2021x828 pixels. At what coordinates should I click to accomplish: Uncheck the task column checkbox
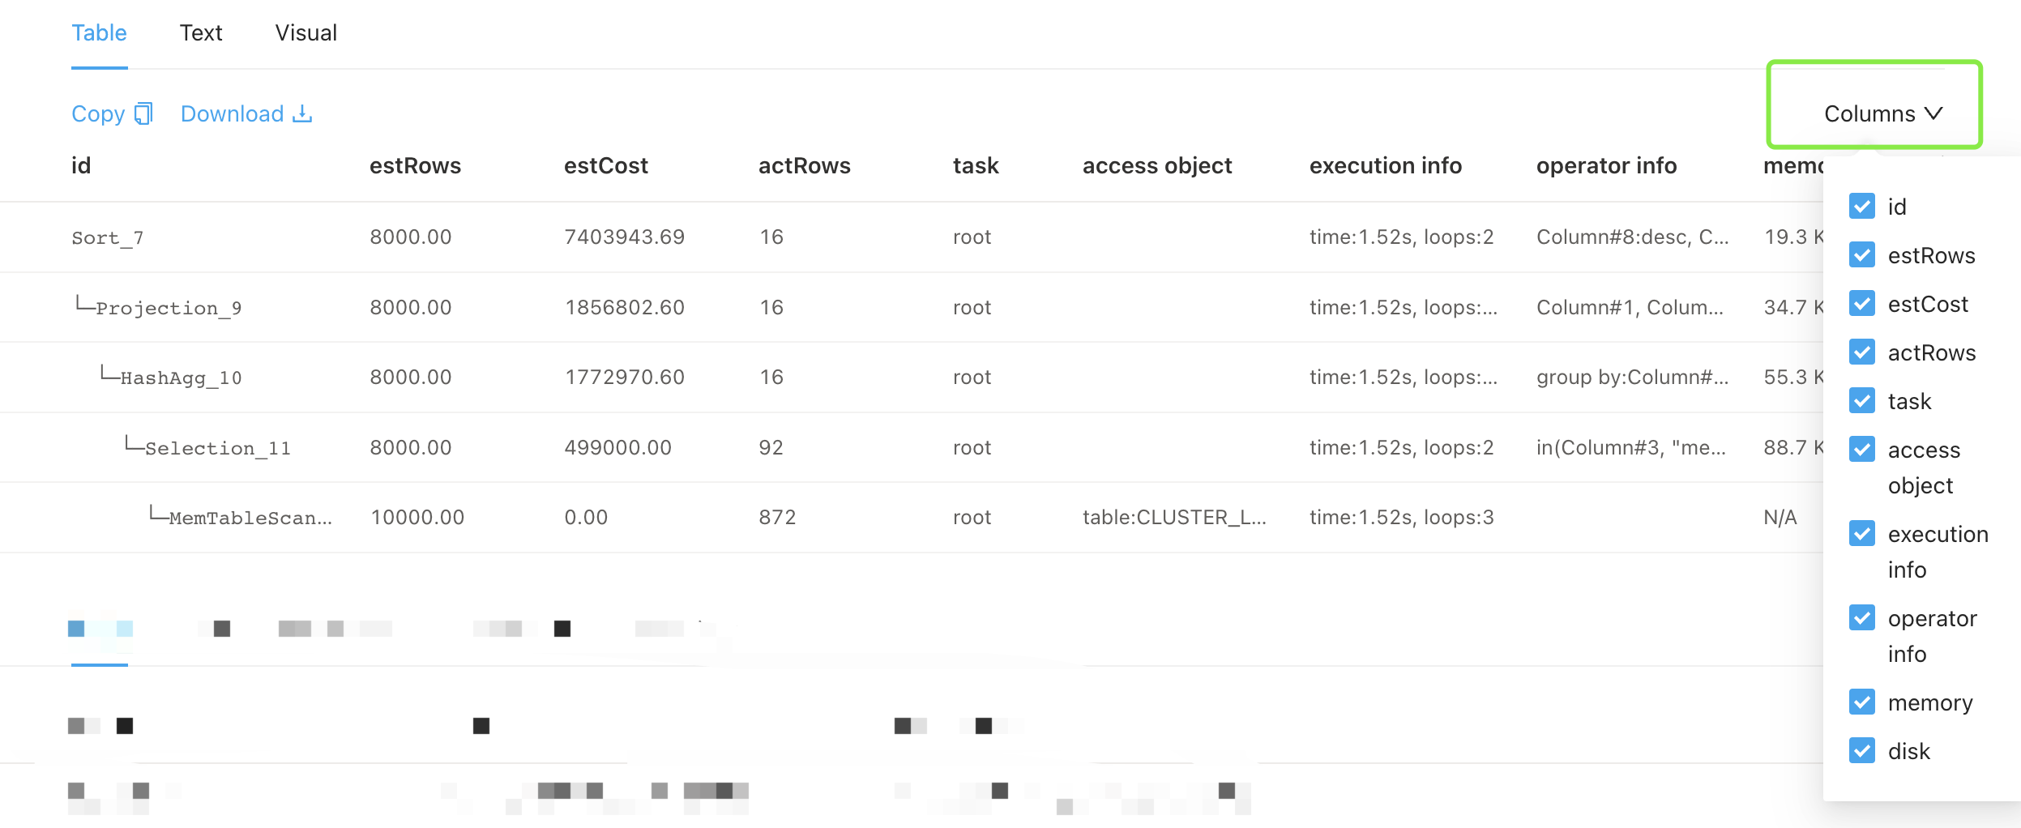(1862, 401)
